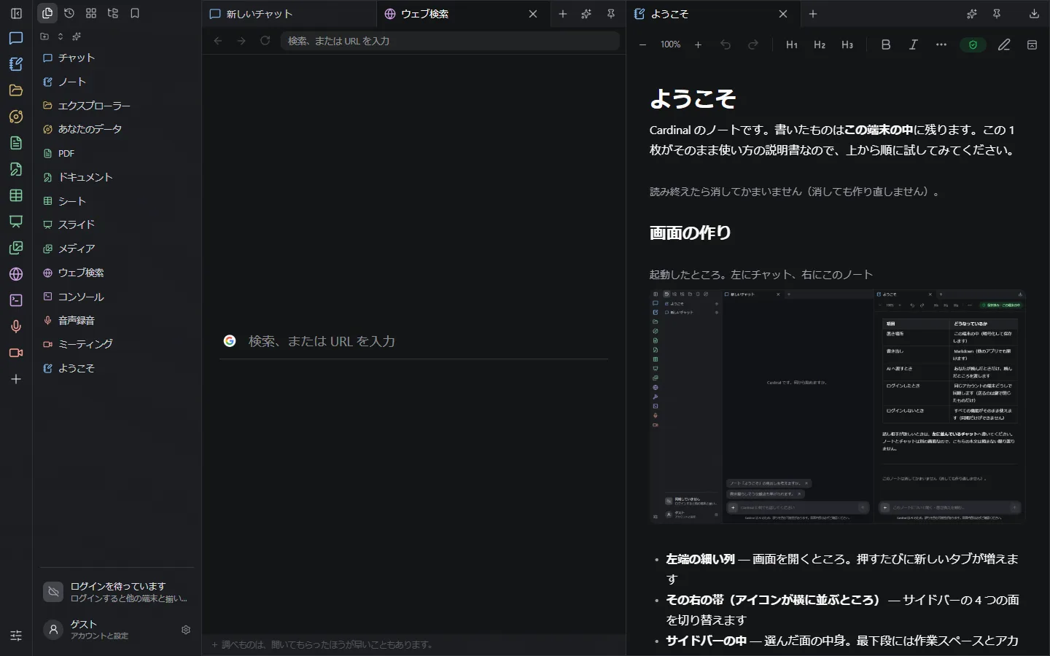Open the slides presentation icon in the left rail
Image resolution: width=1050 pixels, height=656 pixels.
tap(16, 222)
